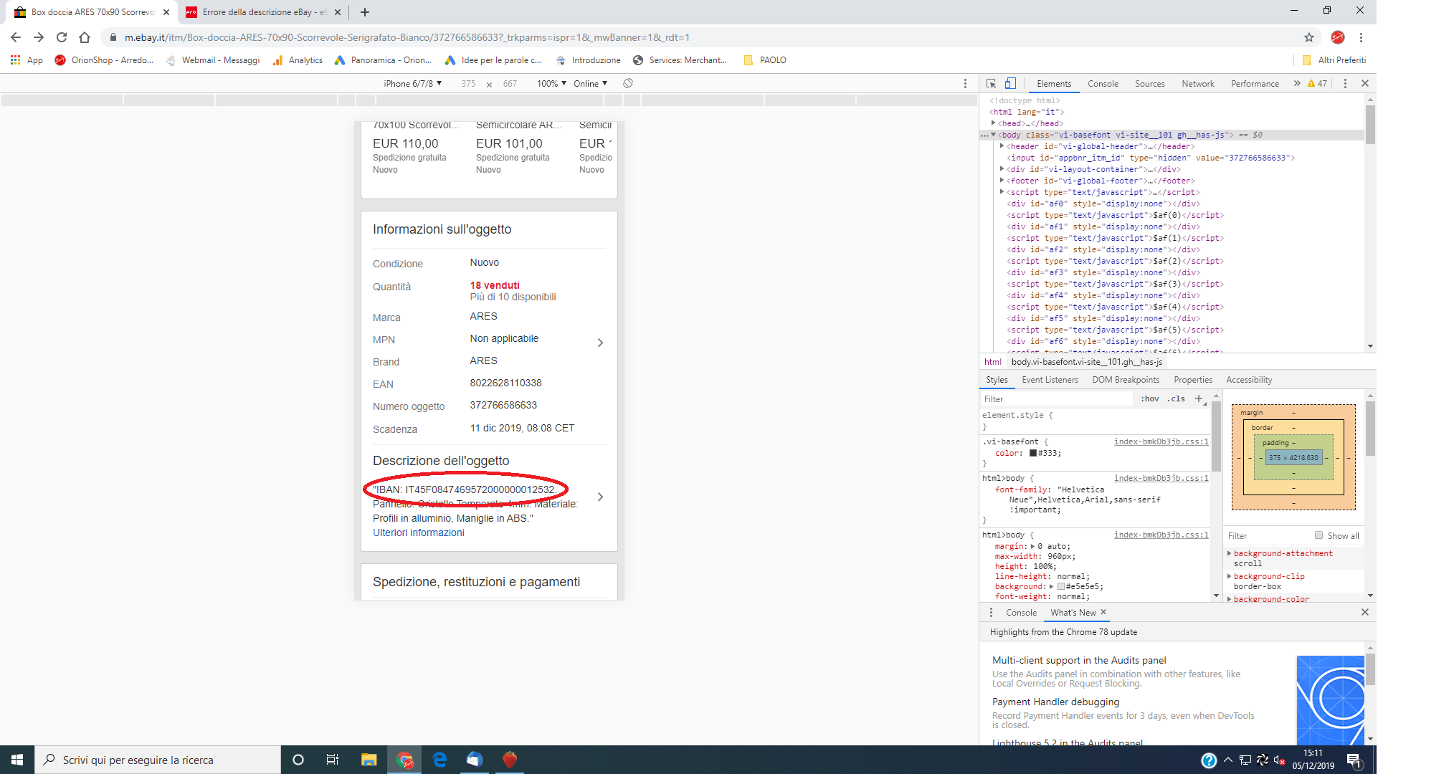Add new style rule plus icon
Screen dimensions: 1454x774
click(1199, 399)
